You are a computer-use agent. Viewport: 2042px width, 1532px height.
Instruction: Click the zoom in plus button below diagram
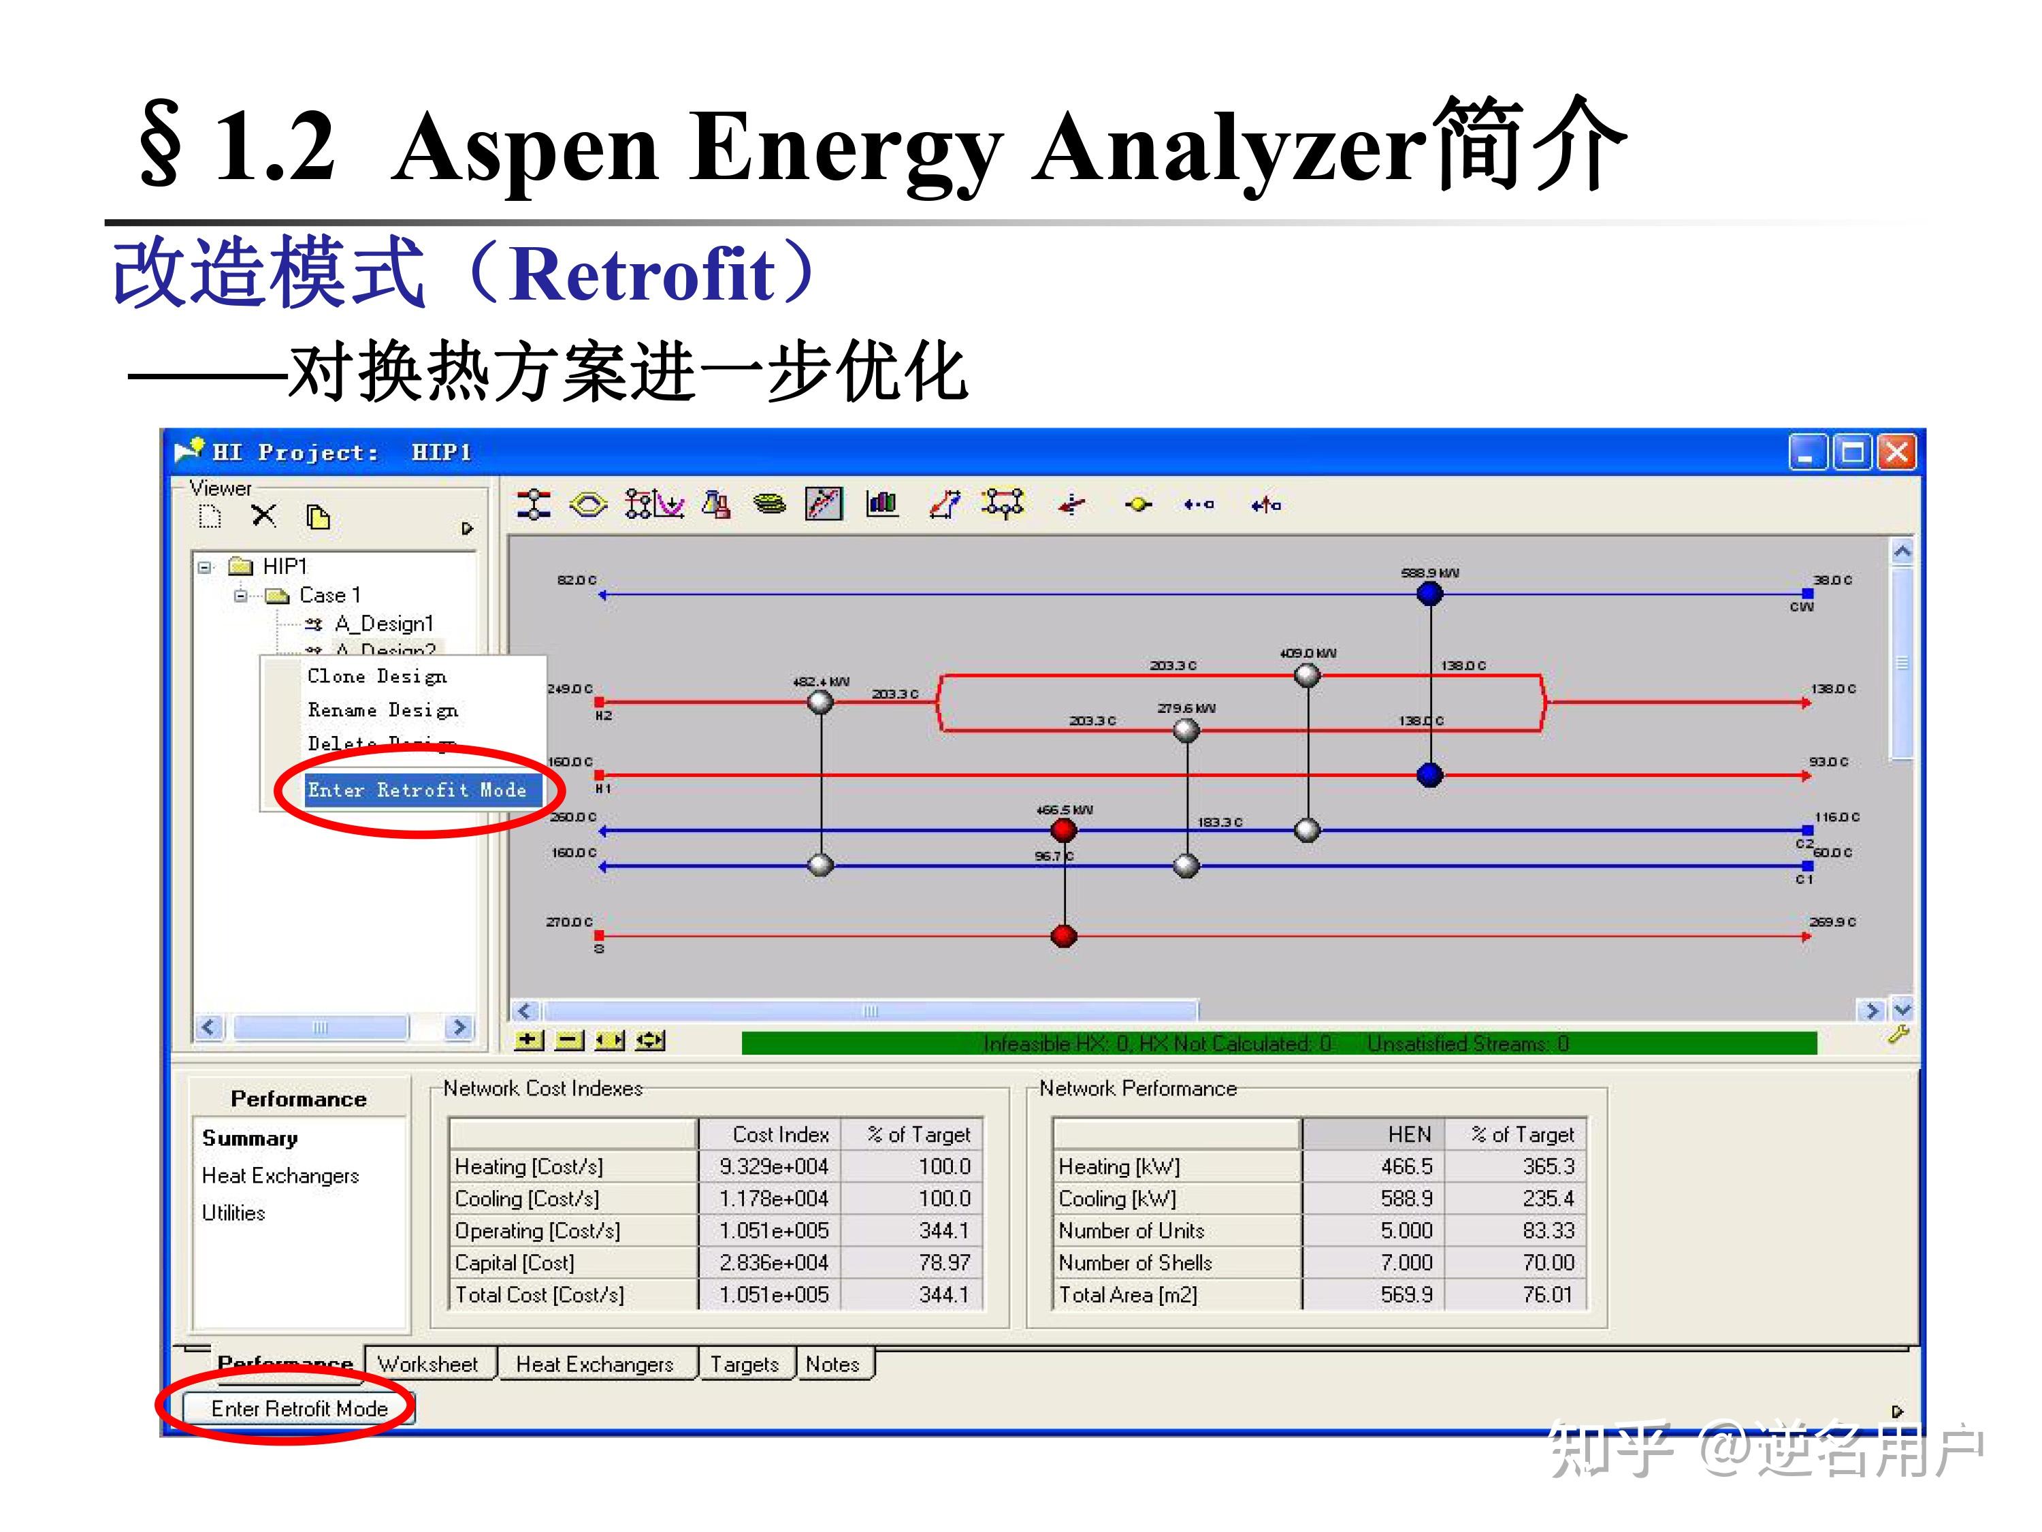[x=529, y=1040]
